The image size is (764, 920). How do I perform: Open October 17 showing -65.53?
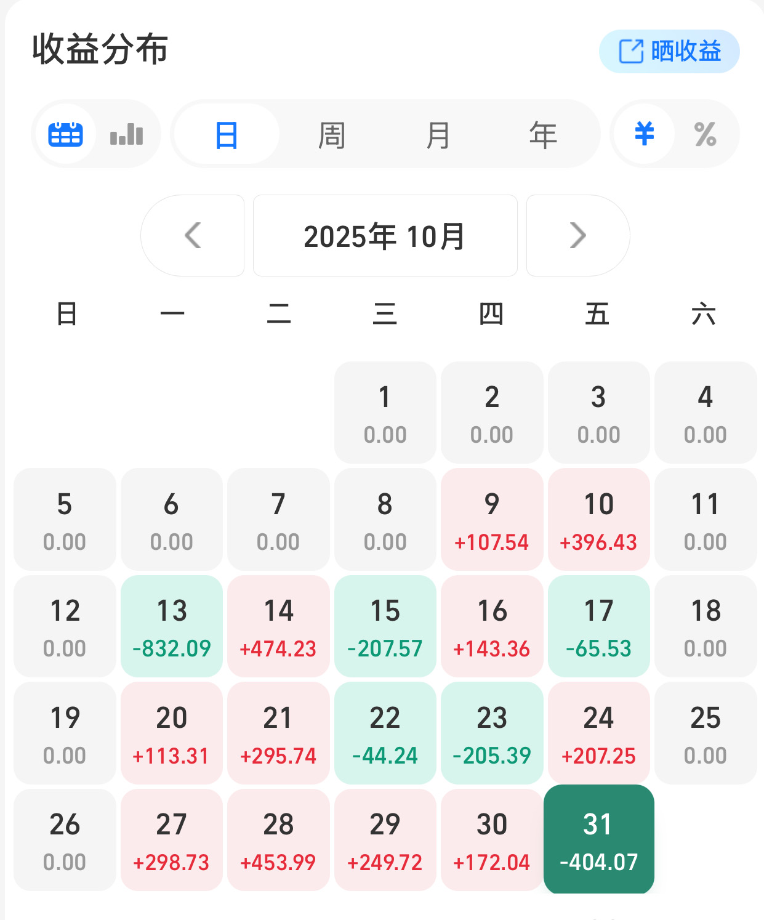click(x=598, y=626)
